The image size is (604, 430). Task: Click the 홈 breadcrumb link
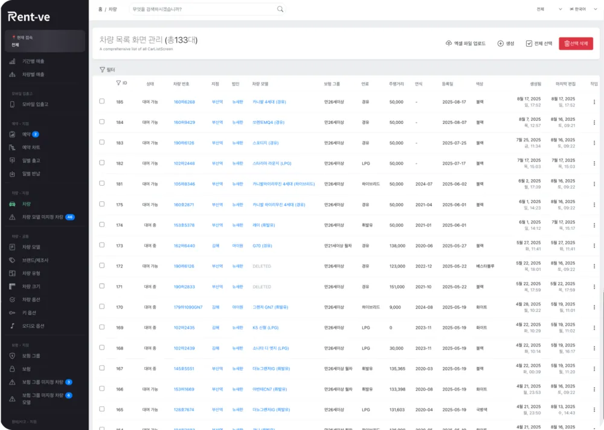pos(100,9)
